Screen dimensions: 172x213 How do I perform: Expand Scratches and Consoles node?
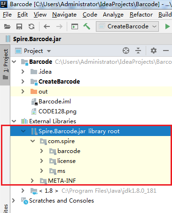[14, 201]
